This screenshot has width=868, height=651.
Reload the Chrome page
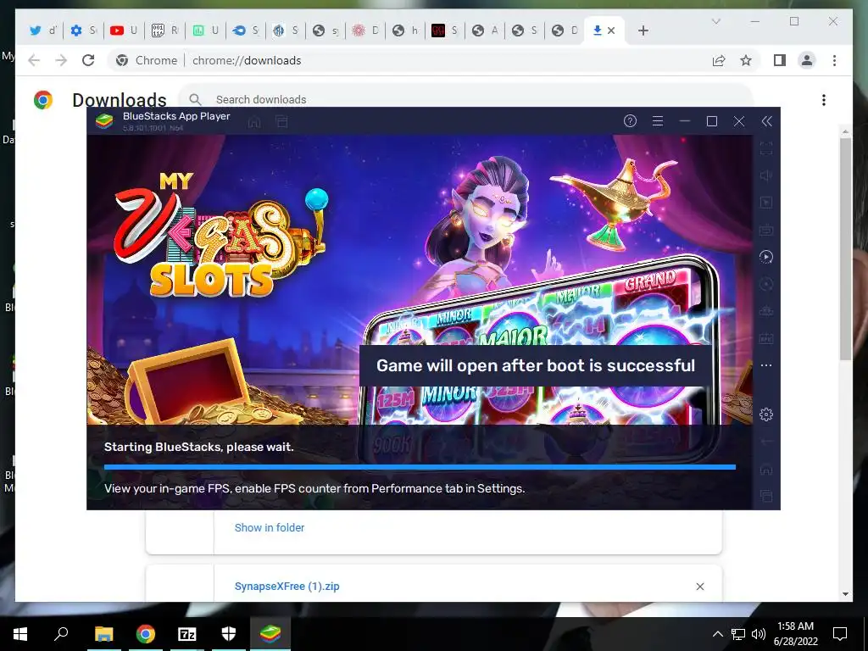click(88, 60)
